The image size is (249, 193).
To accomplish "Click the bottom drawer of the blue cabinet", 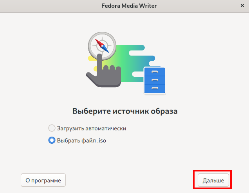I will 155,88.
